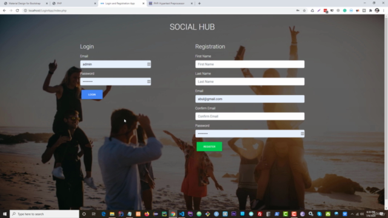Show hidden system tray icons

tap(352, 214)
